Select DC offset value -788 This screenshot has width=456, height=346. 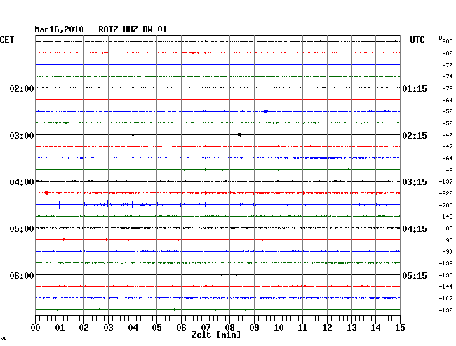445,205
